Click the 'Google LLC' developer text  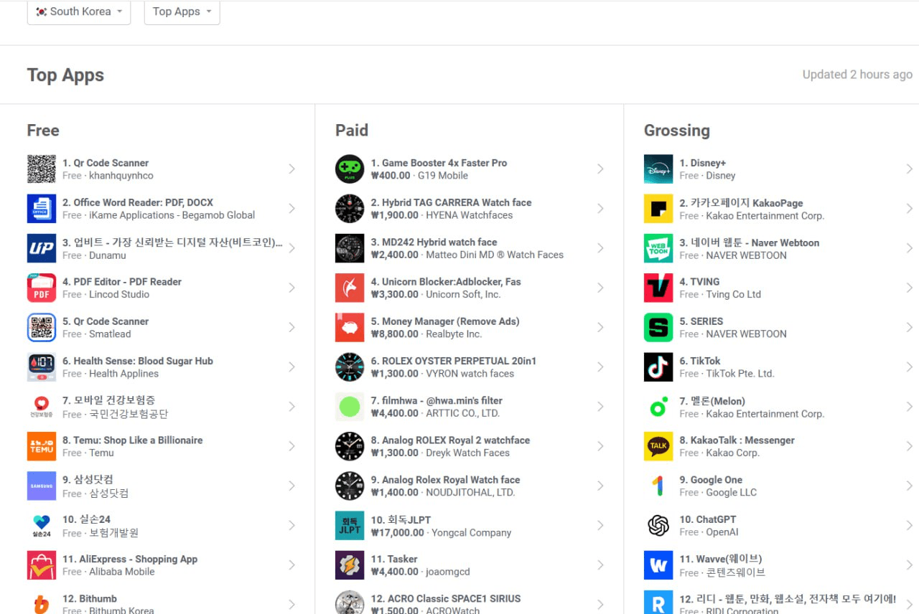tap(732, 492)
